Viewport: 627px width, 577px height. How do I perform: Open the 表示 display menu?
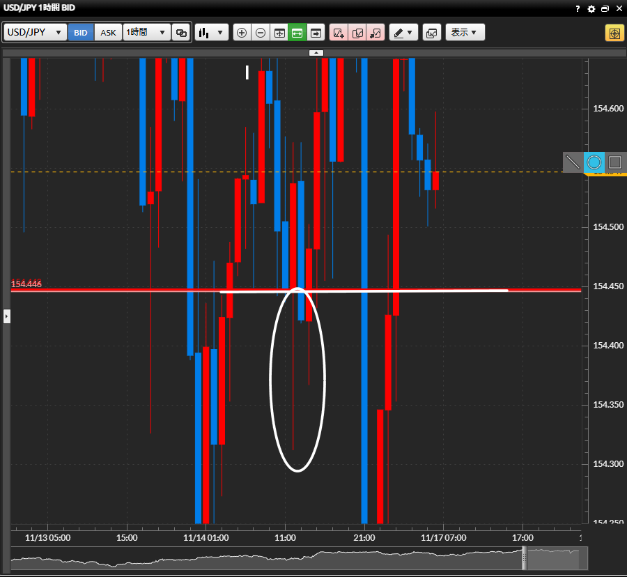[x=465, y=33]
